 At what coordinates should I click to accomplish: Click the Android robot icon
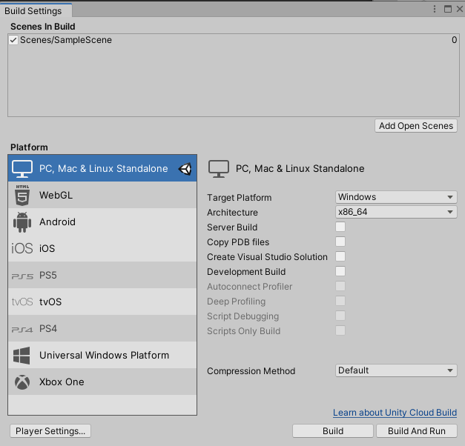[x=22, y=222]
